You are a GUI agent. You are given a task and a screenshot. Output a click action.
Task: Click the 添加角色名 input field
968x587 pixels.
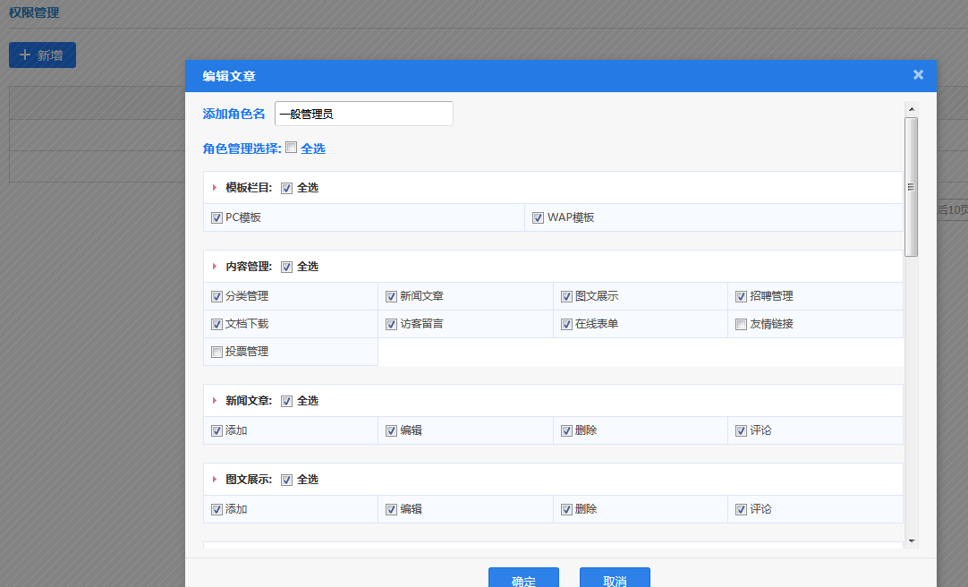click(363, 114)
